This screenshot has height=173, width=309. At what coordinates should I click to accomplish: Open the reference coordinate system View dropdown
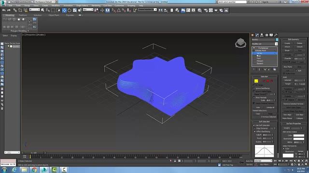(x=88, y=10)
